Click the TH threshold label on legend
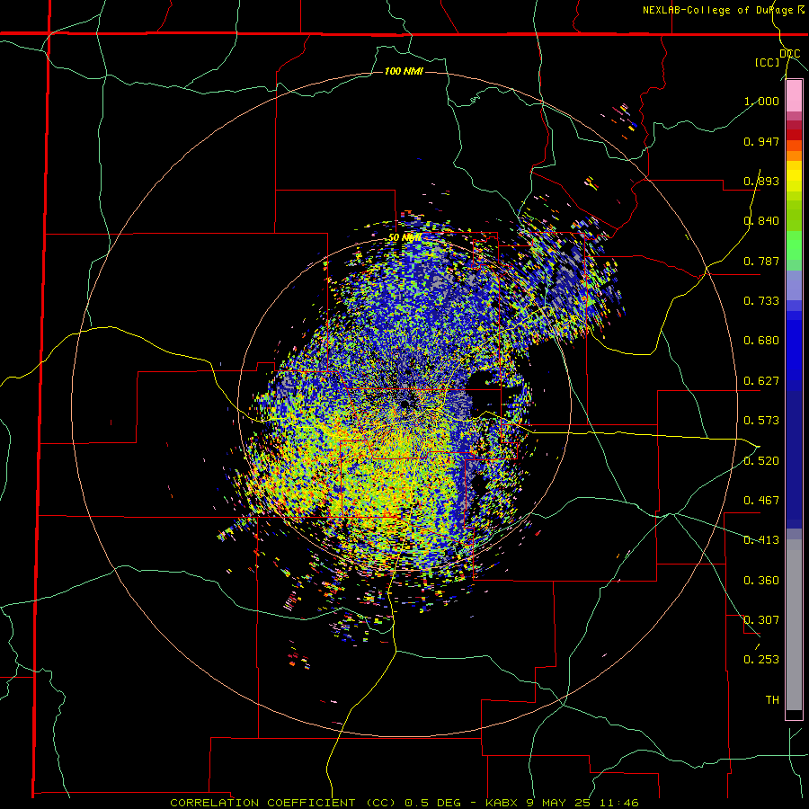The height and width of the screenshot is (809, 809). coord(772,700)
